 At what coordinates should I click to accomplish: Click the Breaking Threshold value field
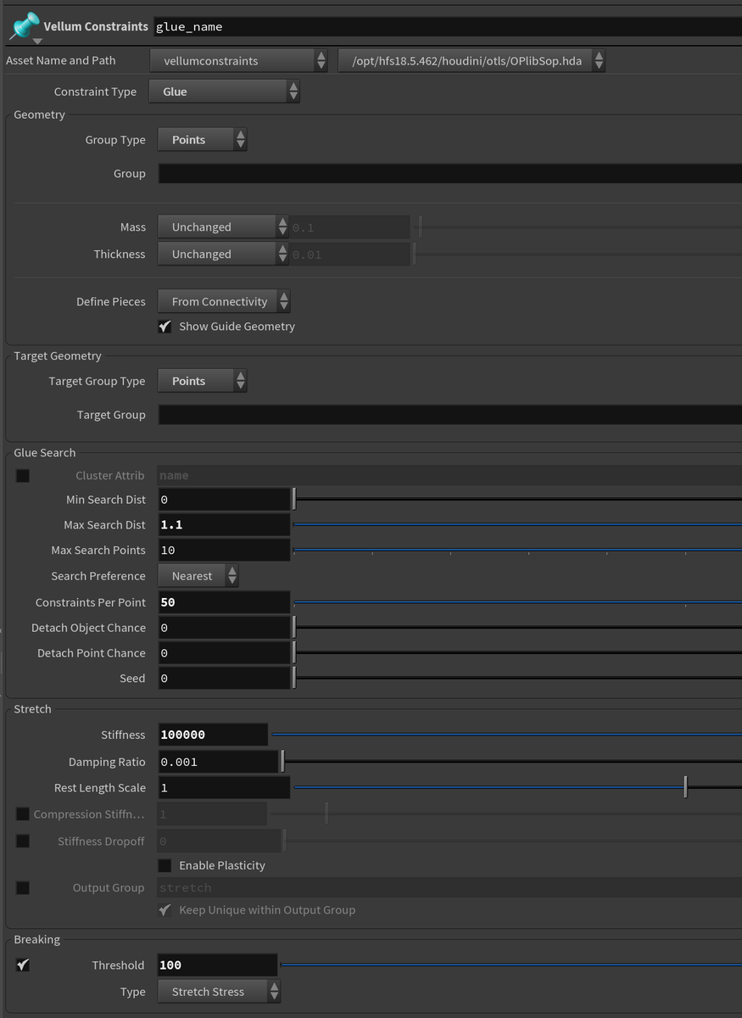point(218,965)
